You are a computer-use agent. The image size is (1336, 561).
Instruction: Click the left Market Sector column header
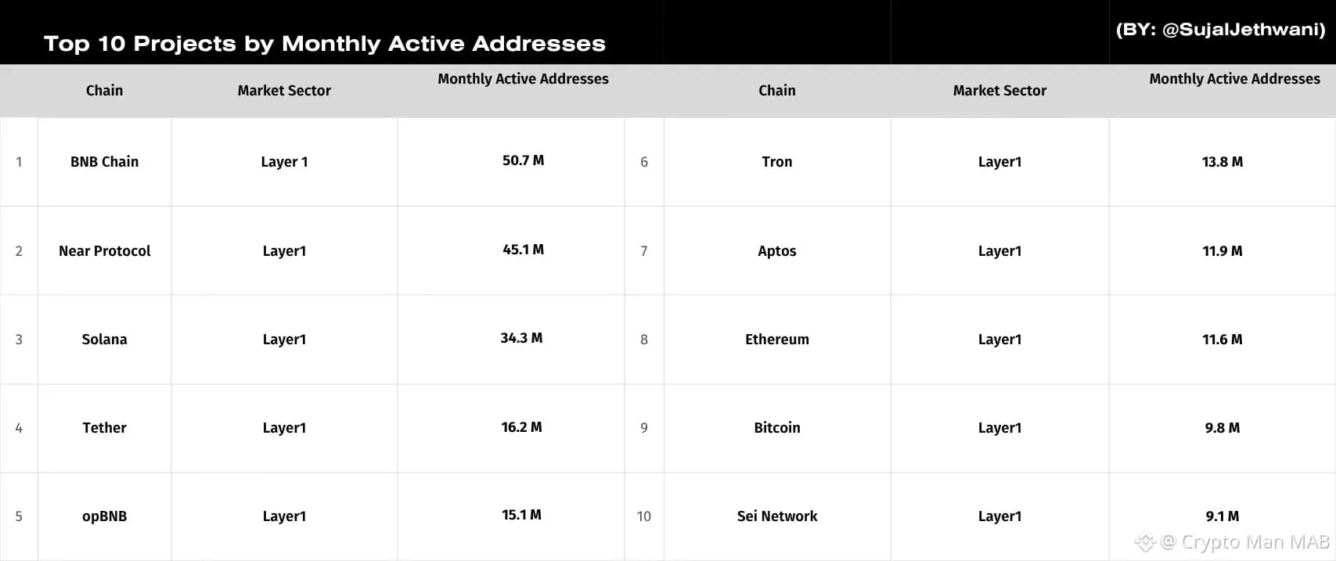pos(284,91)
